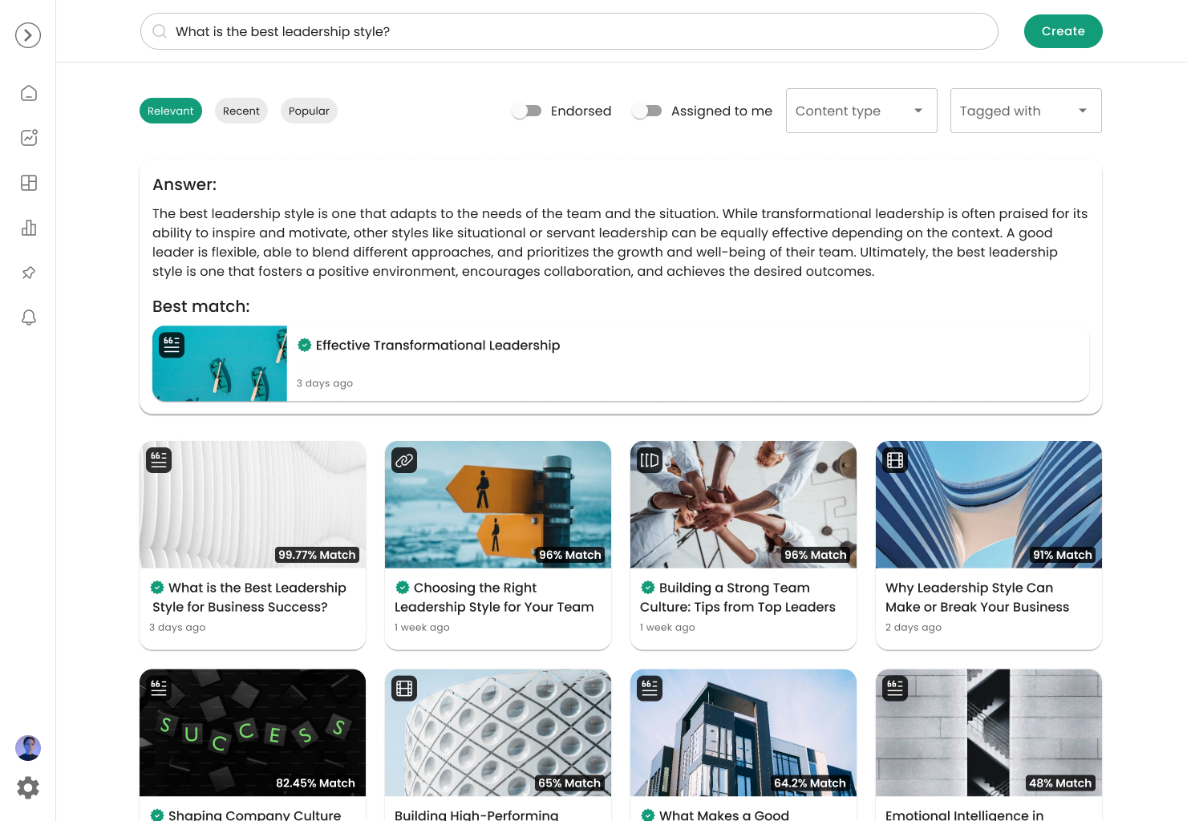Open the boards layout icon in sidebar
The width and height of the screenshot is (1187, 821).
click(29, 183)
